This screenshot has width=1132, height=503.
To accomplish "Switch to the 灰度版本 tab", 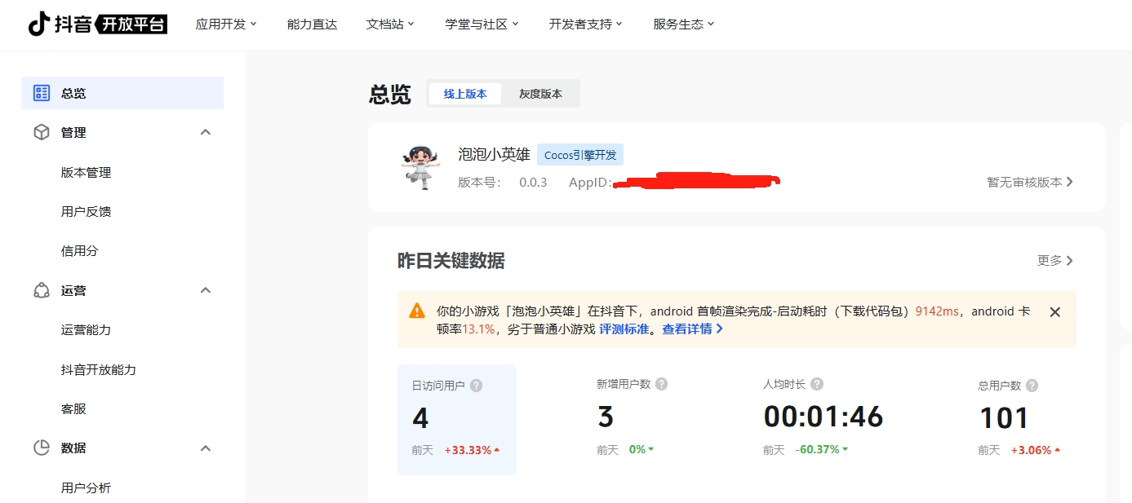I will 540,94.
